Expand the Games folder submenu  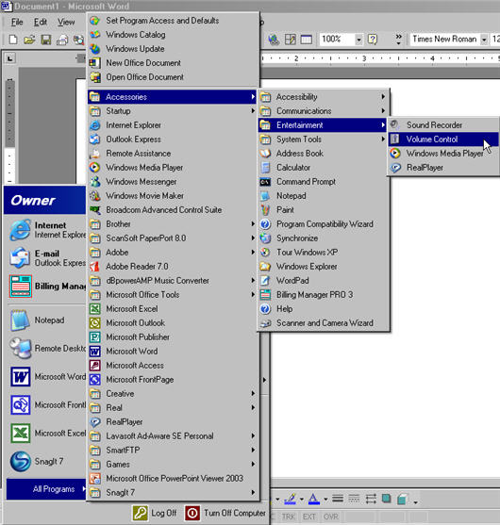173,465
